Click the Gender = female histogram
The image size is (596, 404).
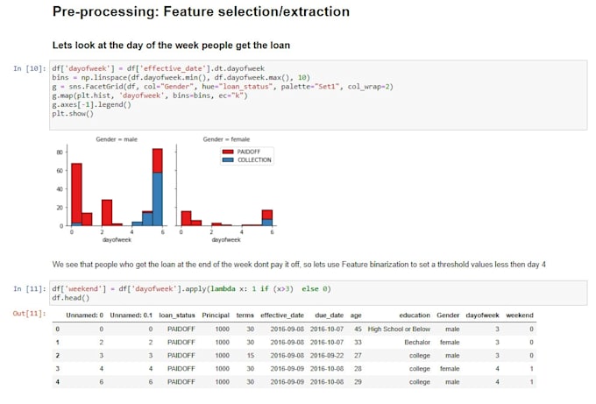point(226,185)
